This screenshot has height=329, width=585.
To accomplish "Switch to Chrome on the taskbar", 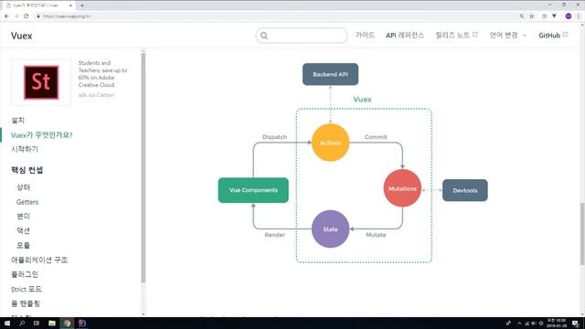I will 67,323.
